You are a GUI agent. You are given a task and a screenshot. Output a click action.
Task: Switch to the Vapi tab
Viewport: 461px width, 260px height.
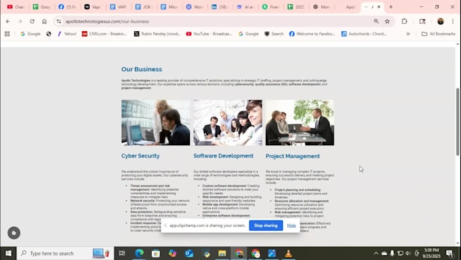pyautogui.click(x=92, y=7)
